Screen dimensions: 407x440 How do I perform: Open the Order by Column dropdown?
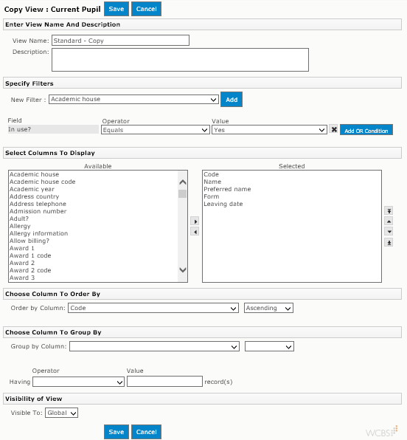153,308
